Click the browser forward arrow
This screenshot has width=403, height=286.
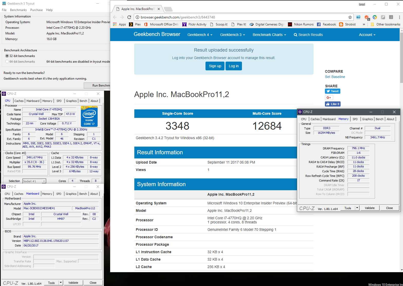pos(122,17)
